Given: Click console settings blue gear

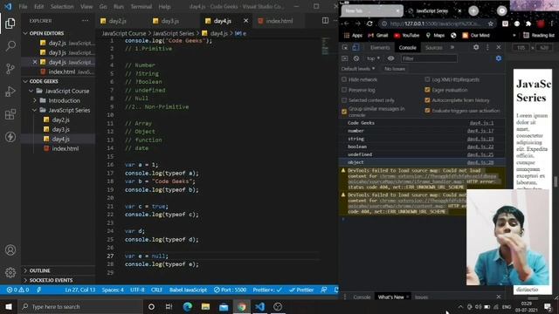Looking at the screenshot, I should tap(499, 58).
